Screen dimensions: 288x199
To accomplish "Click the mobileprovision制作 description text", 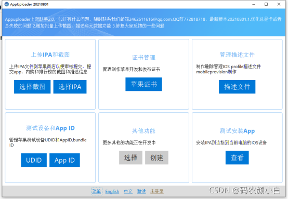I will click(216, 72).
